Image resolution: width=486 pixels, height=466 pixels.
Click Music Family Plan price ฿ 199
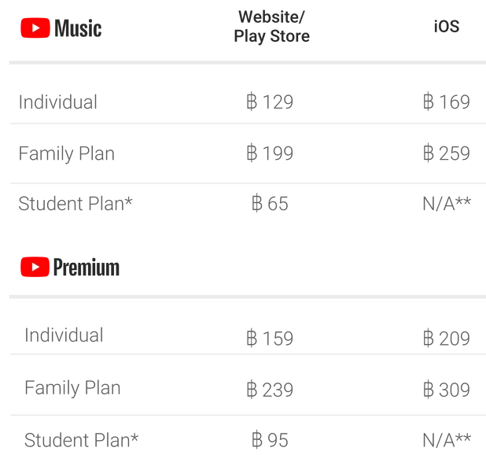[270, 153]
